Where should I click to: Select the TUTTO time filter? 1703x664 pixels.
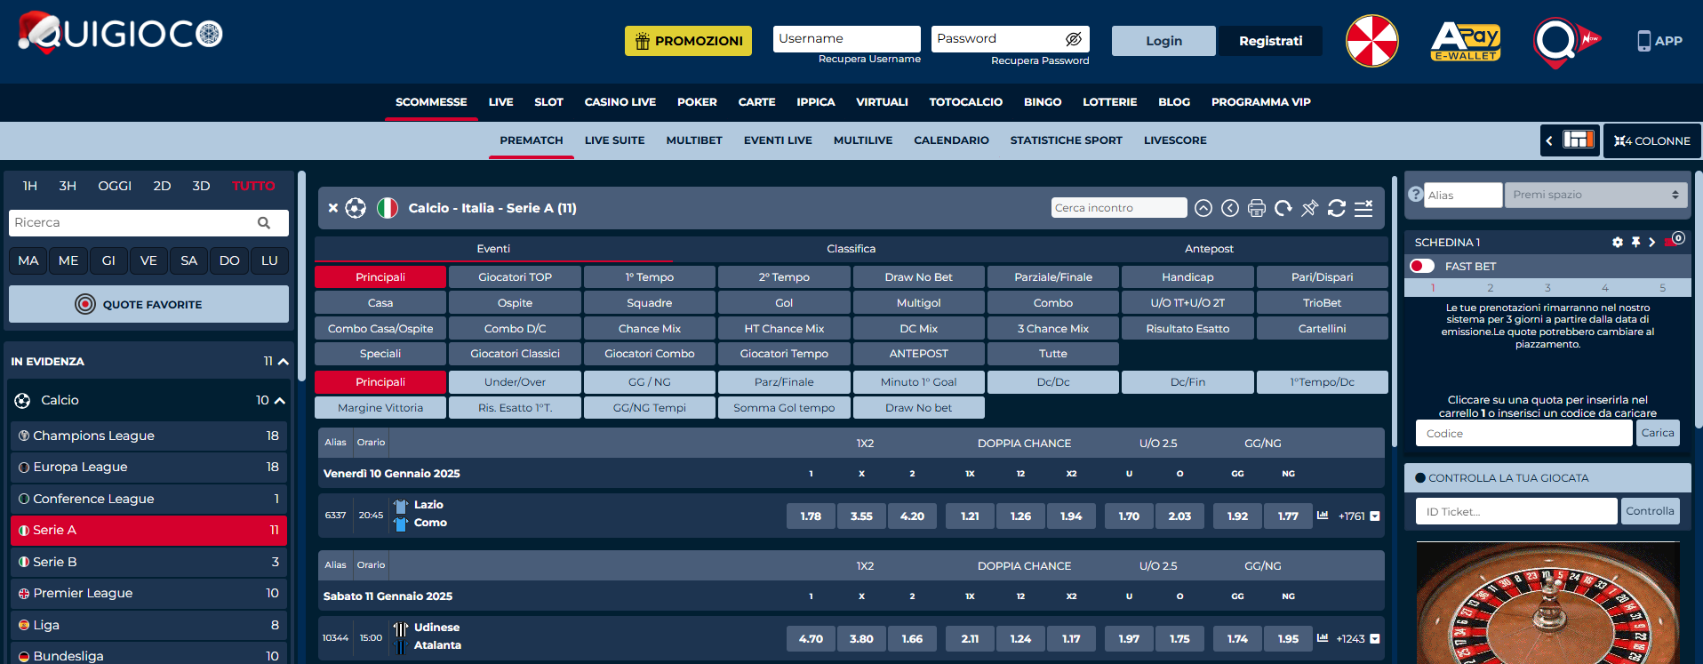click(253, 186)
